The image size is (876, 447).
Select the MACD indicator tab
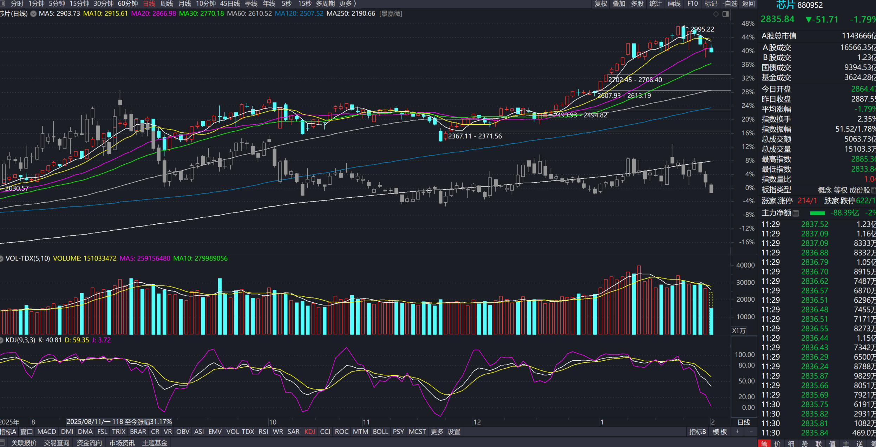pos(47,432)
